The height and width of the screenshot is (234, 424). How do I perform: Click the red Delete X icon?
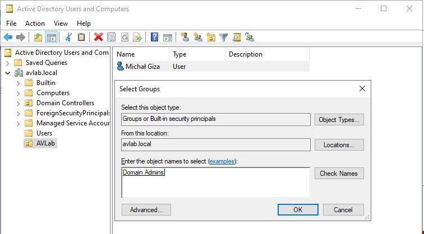click(x=99, y=37)
